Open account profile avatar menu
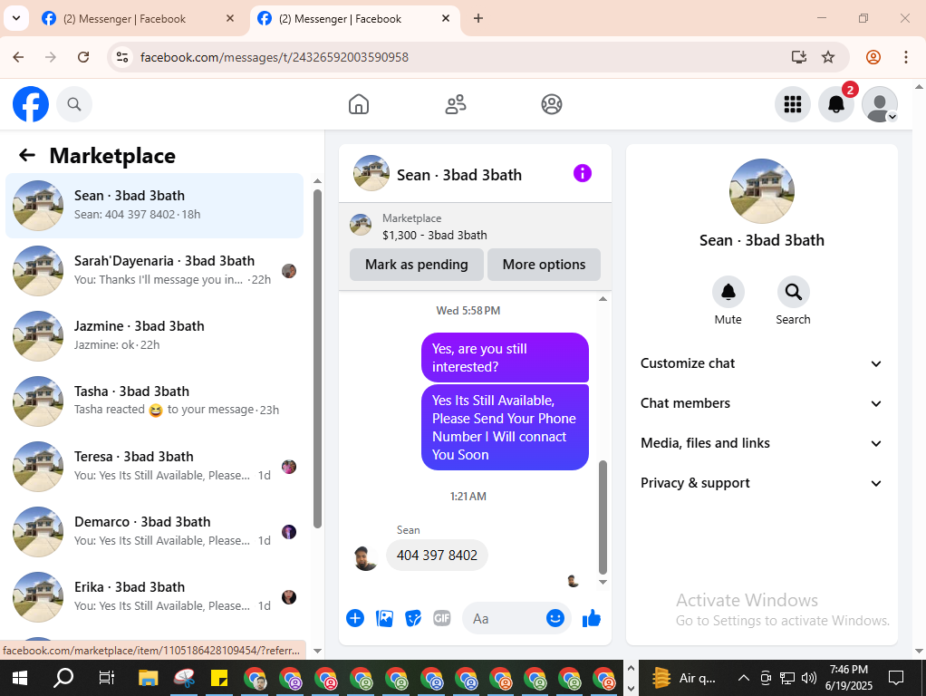Image resolution: width=926 pixels, height=696 pixels. (880, 104)
